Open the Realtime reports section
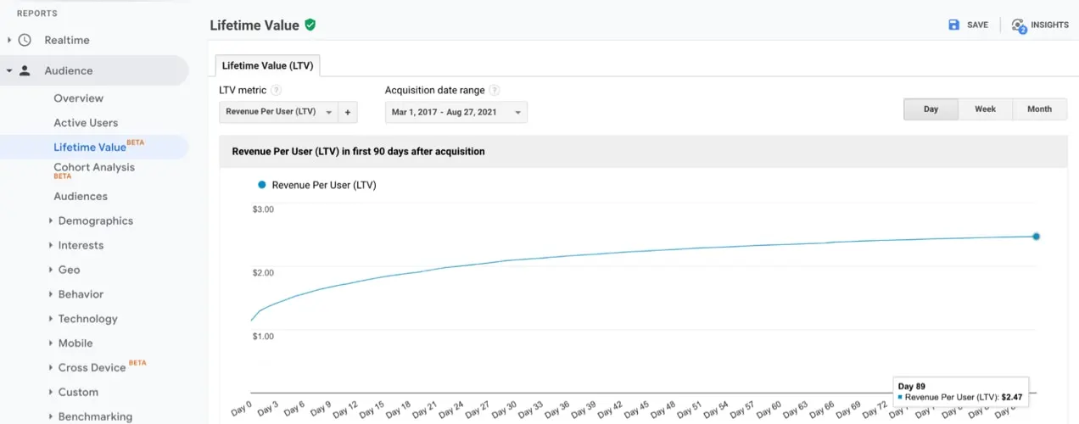Image resolution: width=1079 pixels, height=424 pixels. pyautogui.click(x=67, y=40)
